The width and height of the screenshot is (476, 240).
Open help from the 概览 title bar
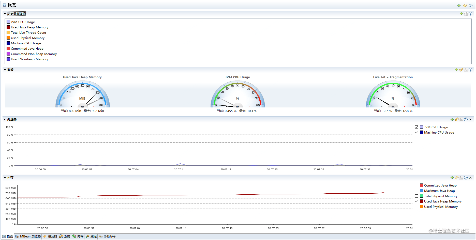point(471,6)
